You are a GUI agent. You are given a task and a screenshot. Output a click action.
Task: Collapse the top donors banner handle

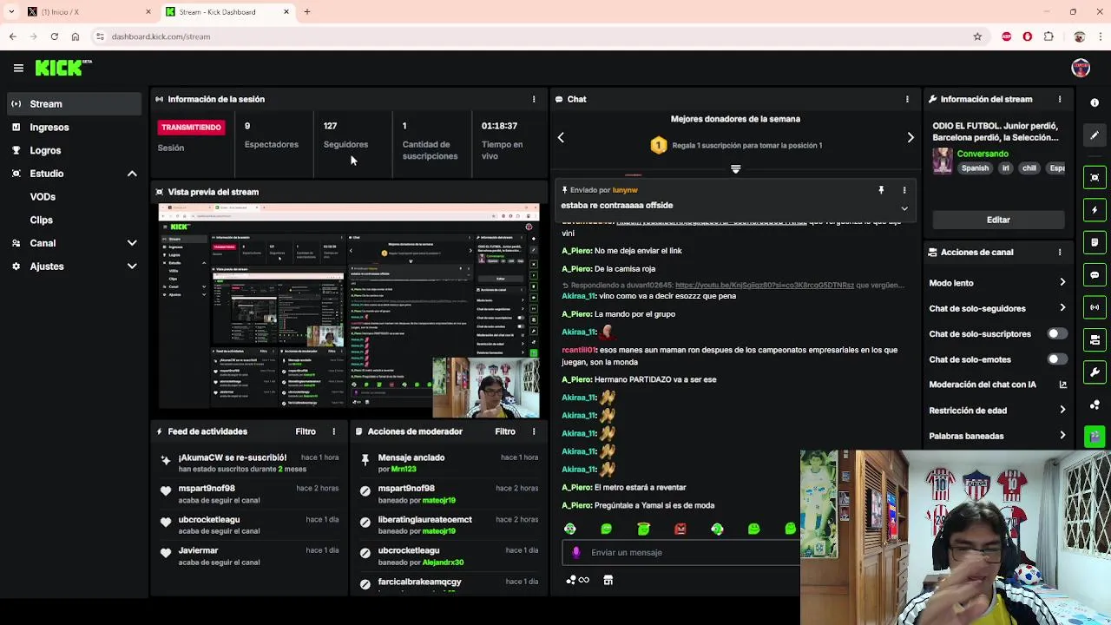[x=735, y=169]
